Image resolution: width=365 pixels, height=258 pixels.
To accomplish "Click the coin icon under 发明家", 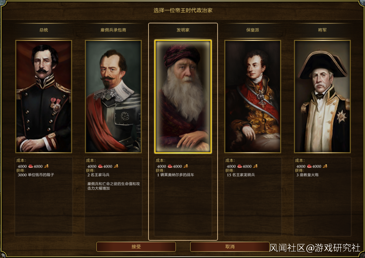I will point(186,166).
